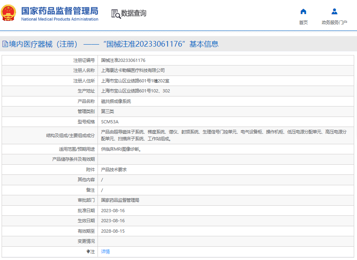Select expiry date 2028-08-15

coord(113,231)
